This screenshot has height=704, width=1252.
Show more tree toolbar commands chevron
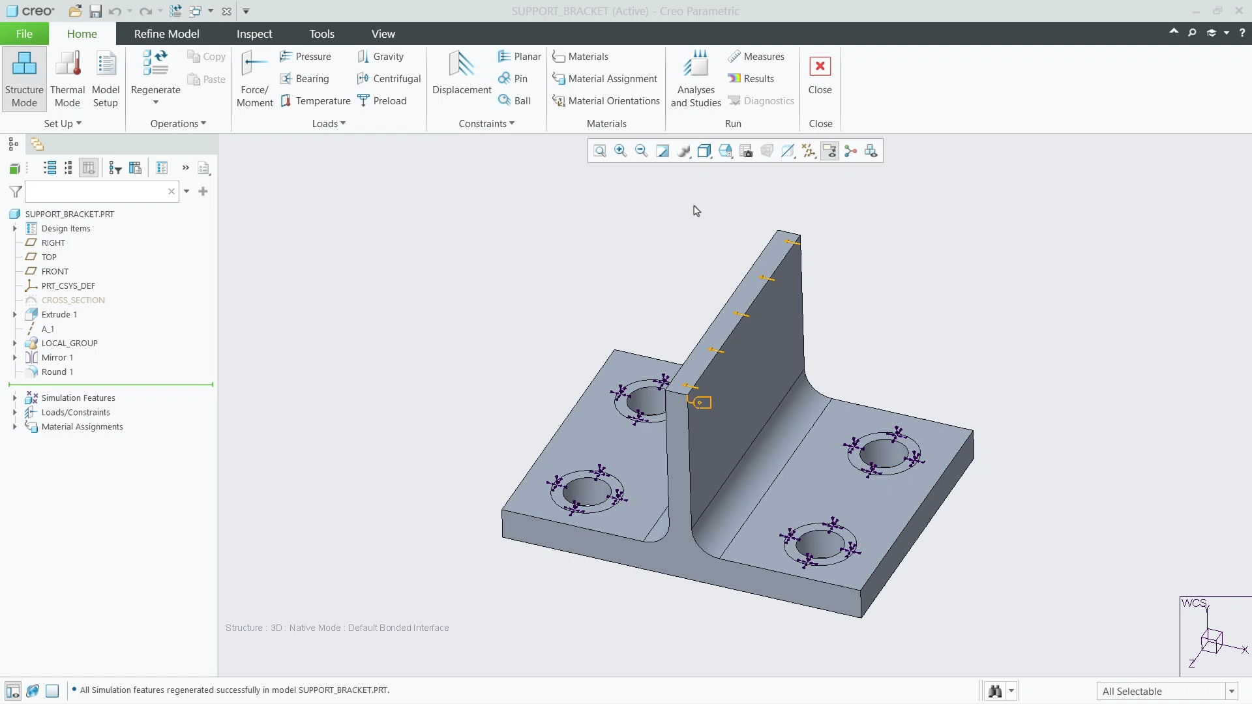point(185,168)
